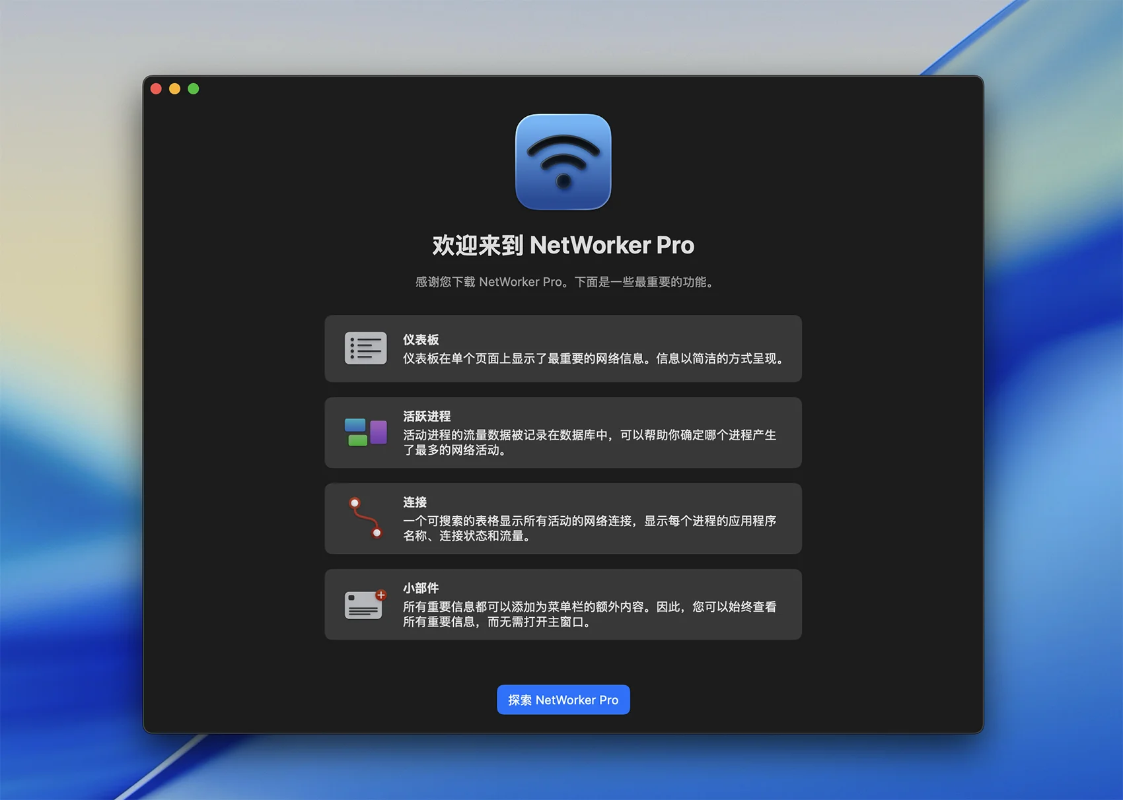This screenshot has height=800, width=1123.
Task: Click the 感谢您下载 subtitle text
Action: [563, 282]
